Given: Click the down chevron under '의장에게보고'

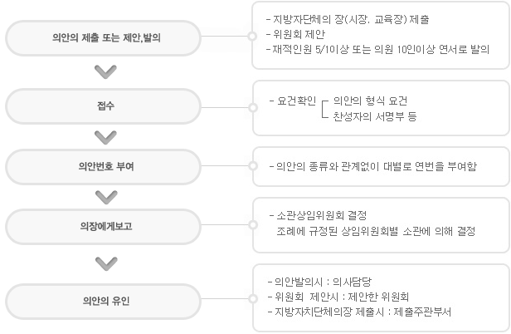Looking at the screenshot, I should click(106, 264).
